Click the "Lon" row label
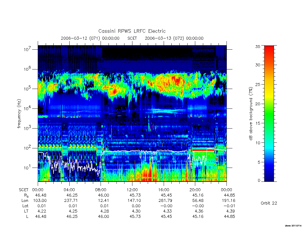Screen dimensions: 302x227 (25, 201)
